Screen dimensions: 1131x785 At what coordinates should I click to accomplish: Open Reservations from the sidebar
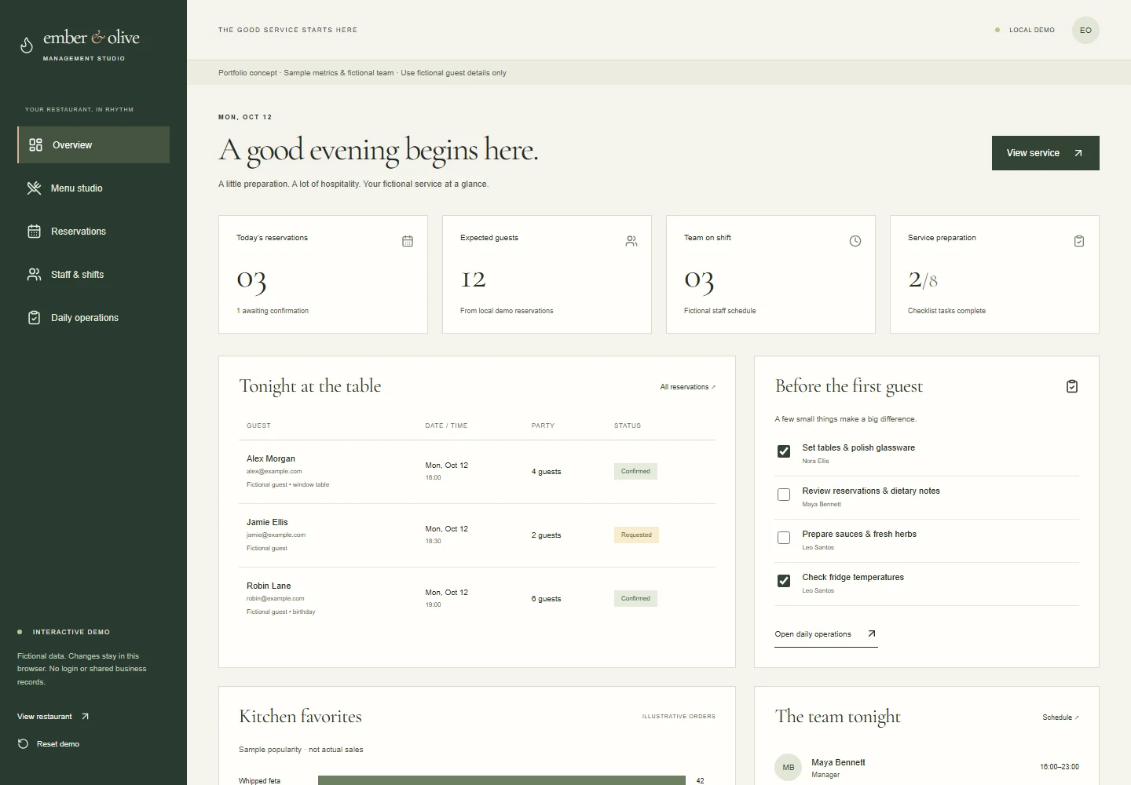pyautogui.click(x=93, y=232)
